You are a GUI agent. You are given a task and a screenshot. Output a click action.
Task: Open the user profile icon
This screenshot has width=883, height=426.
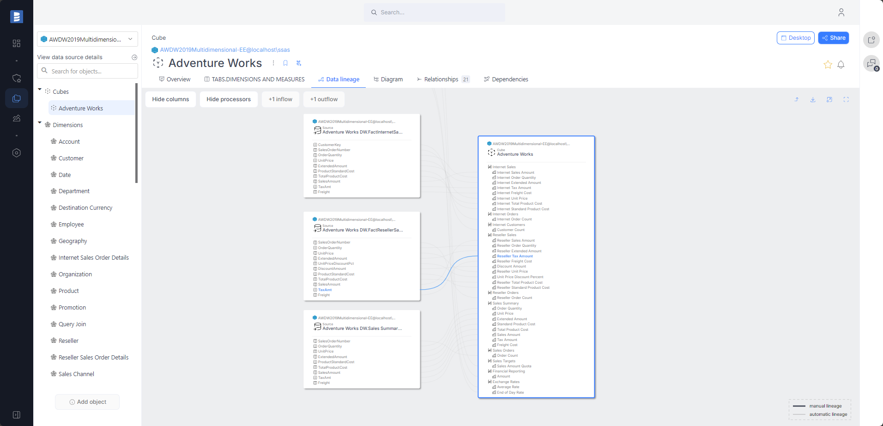(841, 12)
